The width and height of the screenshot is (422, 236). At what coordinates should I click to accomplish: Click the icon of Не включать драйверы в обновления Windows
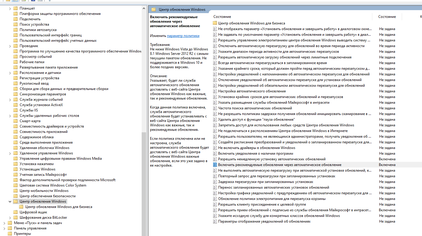[x=215, y=148]
